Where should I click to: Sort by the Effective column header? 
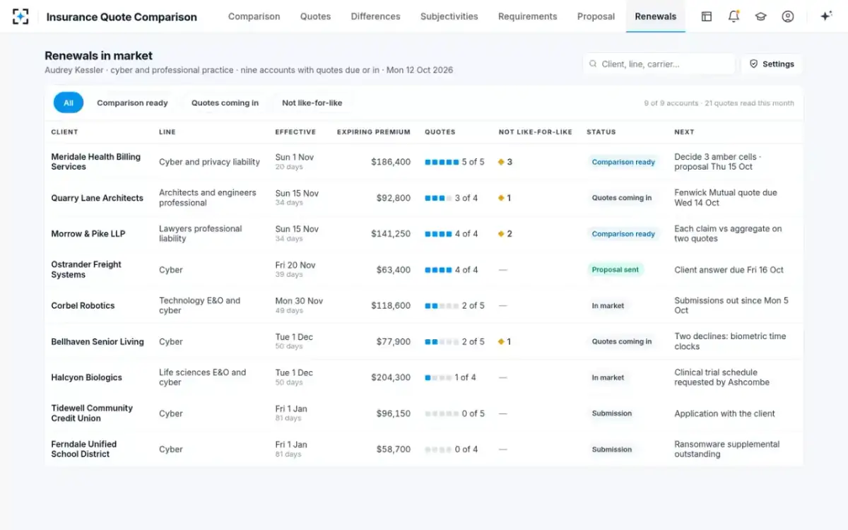pyautogui.click(x=295, y=132)
